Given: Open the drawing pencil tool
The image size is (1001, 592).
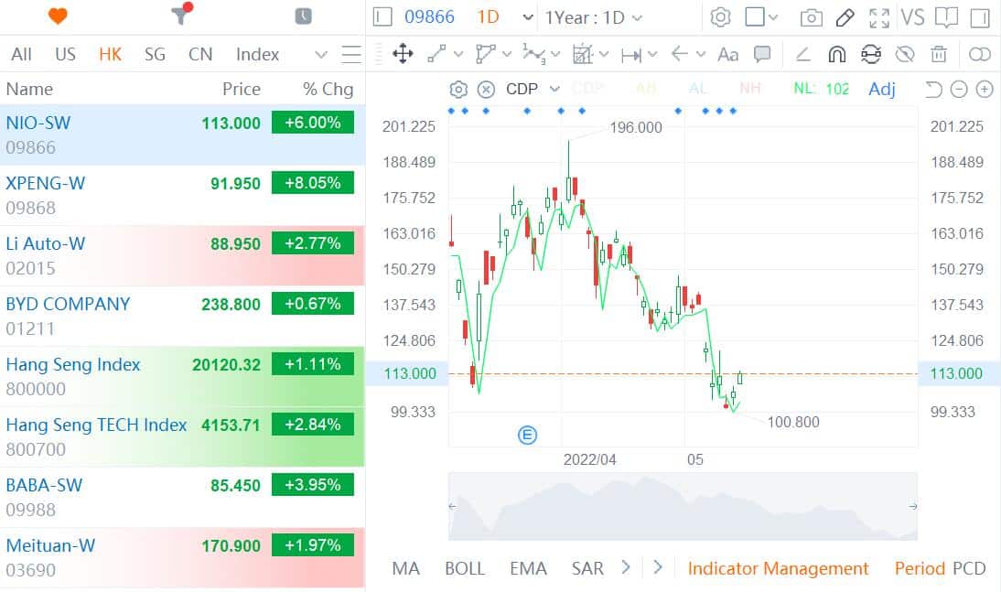Looking at the screenshot, I should coord(844,16).
